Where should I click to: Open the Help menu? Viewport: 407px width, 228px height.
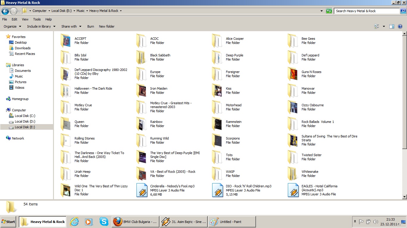(x=48, y=19)
